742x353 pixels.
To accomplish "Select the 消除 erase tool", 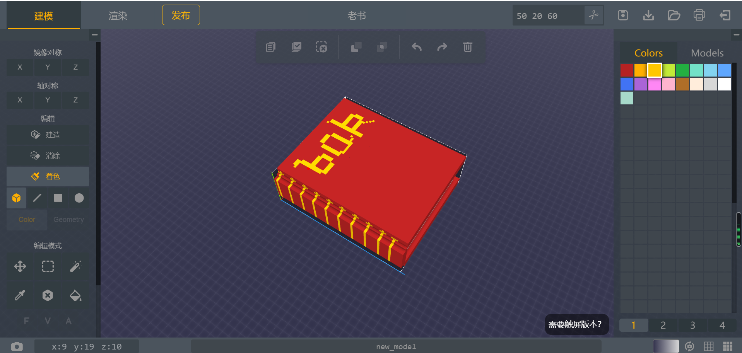I will click(48, 156).
